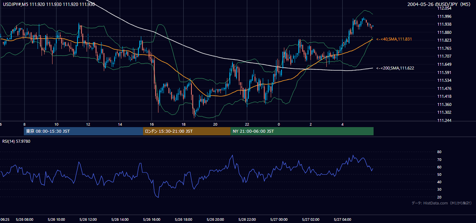Image resolution: width=476 pixels, height=223 pixels.
Task: Click the 5/26 08:00 time axis label
Action: point(25,220)
